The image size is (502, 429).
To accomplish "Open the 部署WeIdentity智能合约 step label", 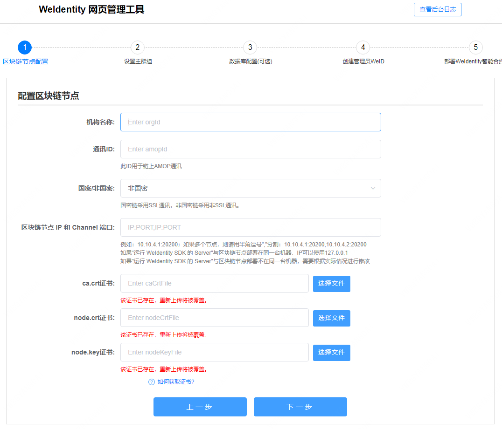I will point(473,61).
